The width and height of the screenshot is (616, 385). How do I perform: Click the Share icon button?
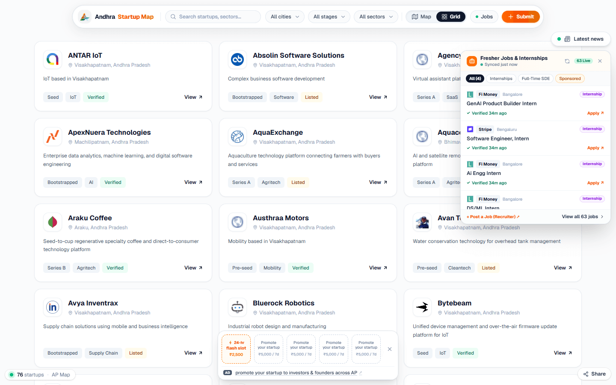pyautogui.click(x=594, y=374)
